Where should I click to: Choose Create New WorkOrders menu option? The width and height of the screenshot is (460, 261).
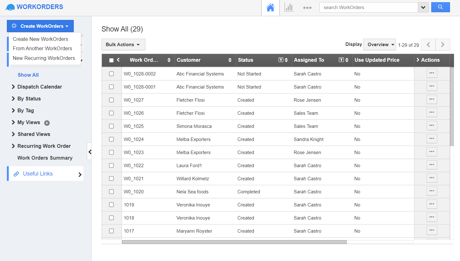(x=40, y=39)
